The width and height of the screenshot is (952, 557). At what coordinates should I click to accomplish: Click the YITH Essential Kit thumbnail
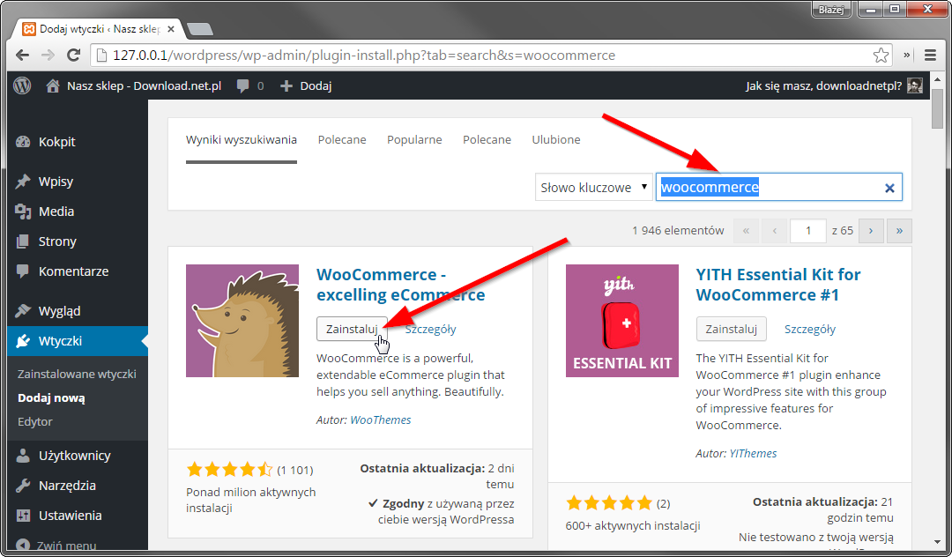coord(621,321)
